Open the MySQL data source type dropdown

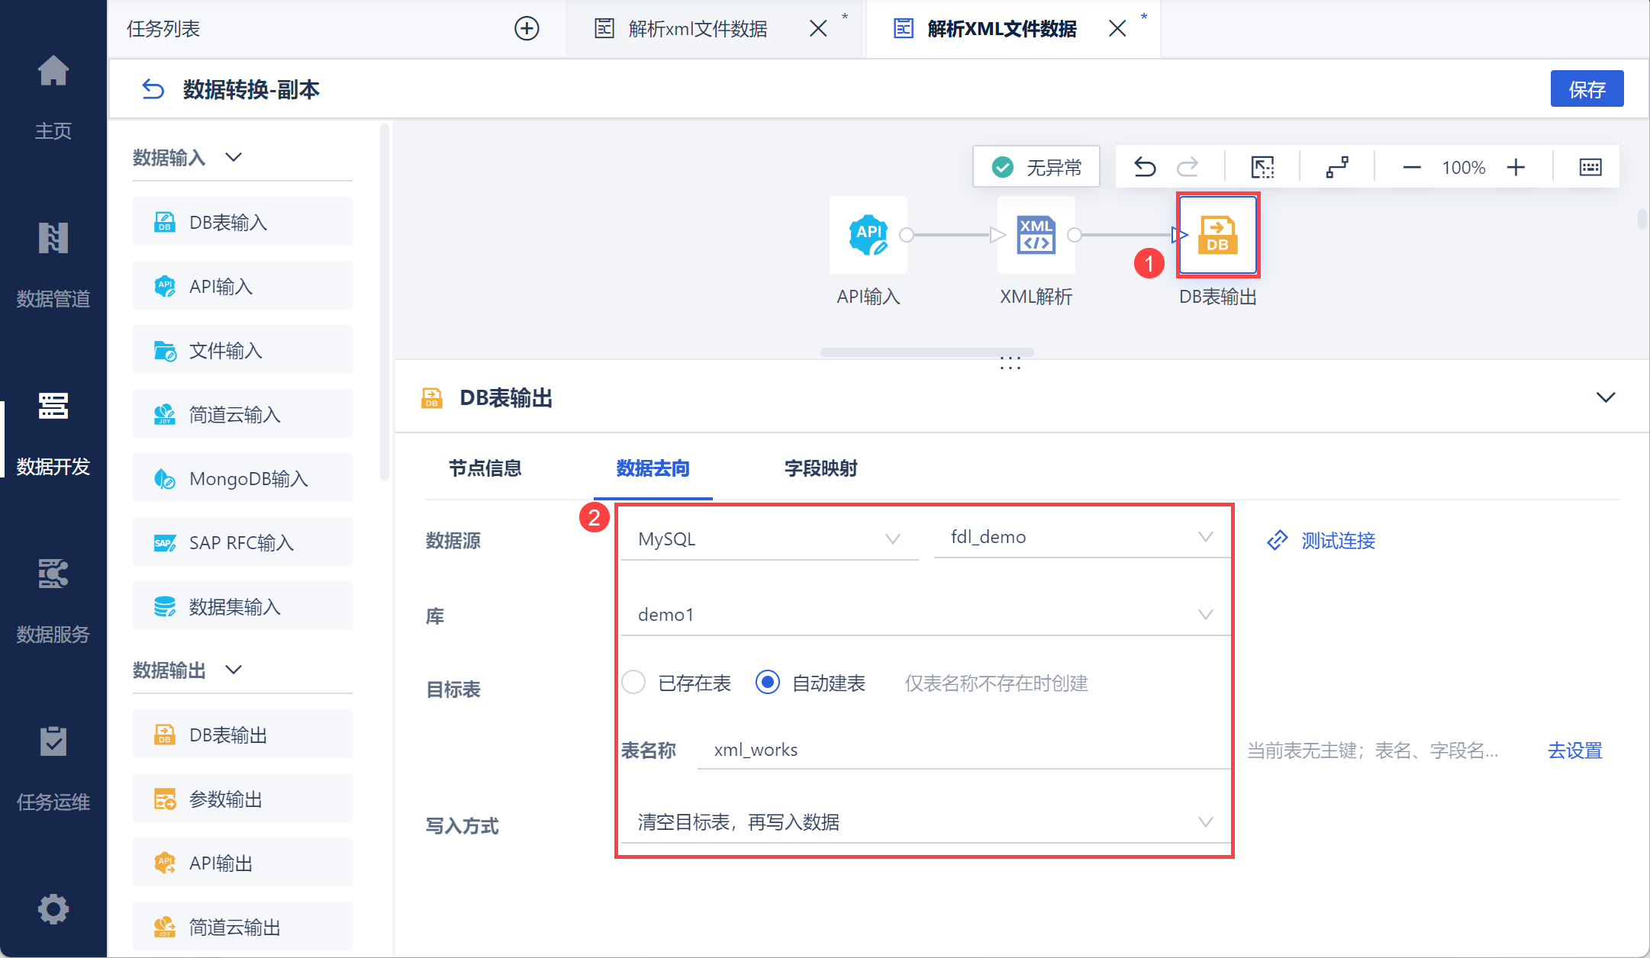769,539
